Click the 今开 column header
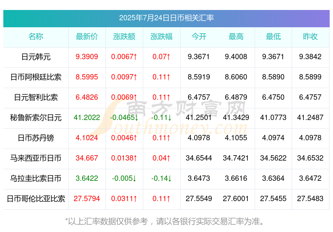Image resolution: width=333 pixels, height=232 pixels. (x=199, y=37)
